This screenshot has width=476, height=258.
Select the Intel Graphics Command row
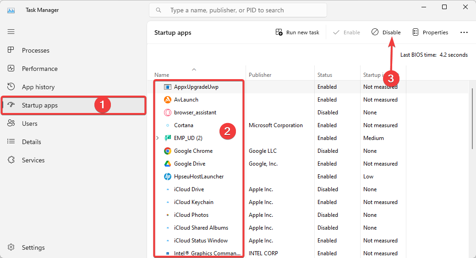tap(307, 253)
